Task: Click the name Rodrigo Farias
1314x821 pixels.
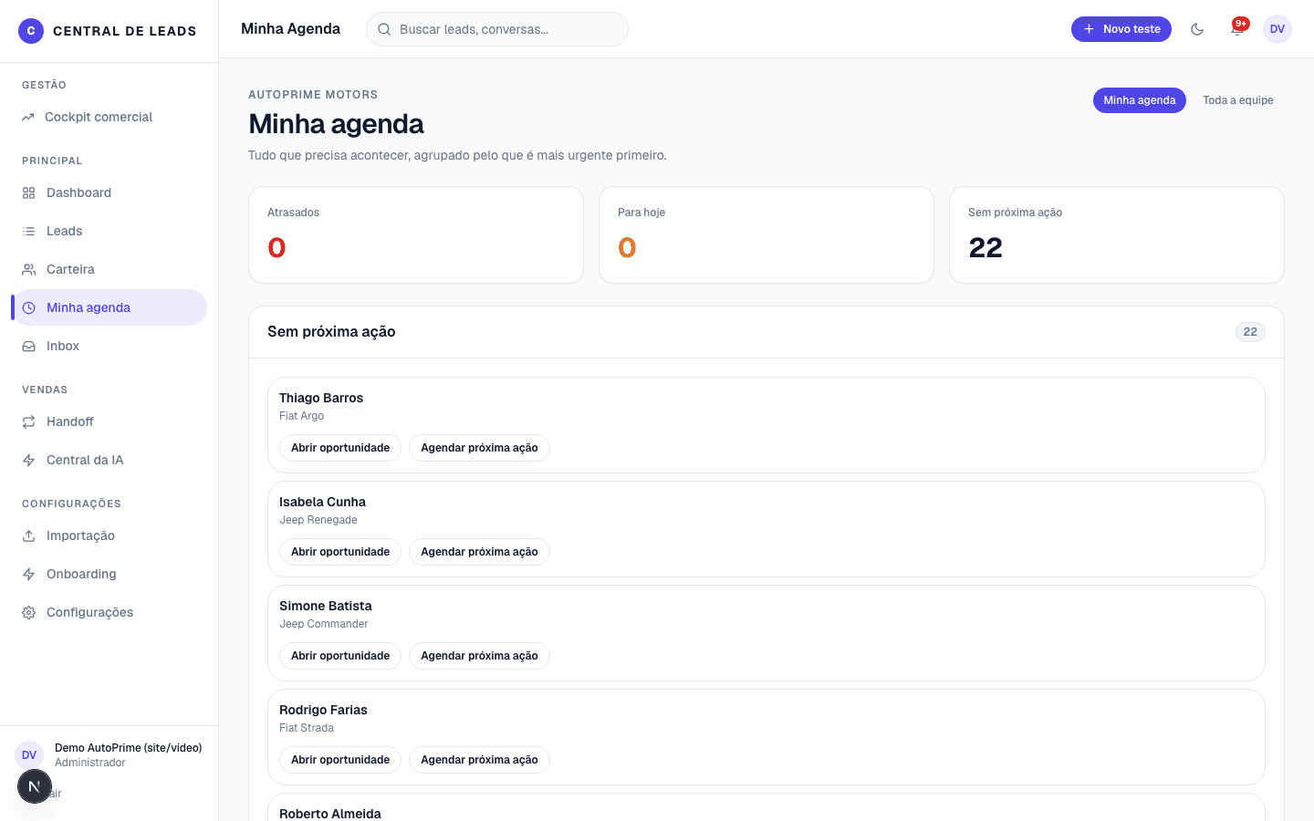Action: pos(323,710)
